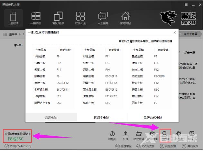The width and height of the screenshot is (203, 151).
Task: Click ESC和F8 key for 杰微主板
Action: (159, 76)
